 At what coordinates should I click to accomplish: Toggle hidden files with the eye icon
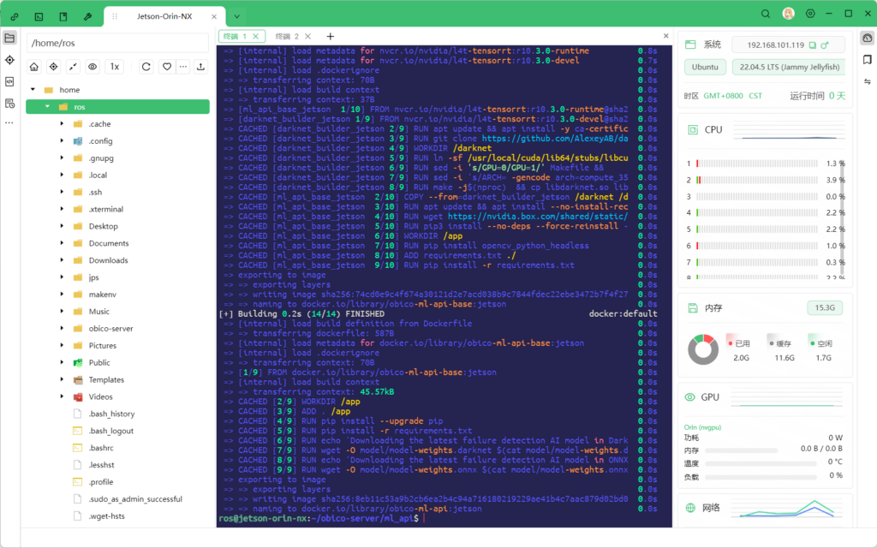click(92, 67)
